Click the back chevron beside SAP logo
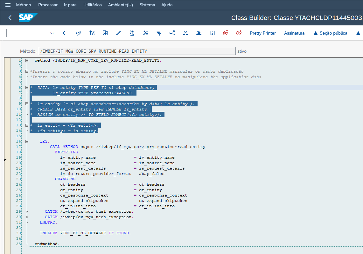The width and height of the screenshot is (363, 254). pos(10,17)
